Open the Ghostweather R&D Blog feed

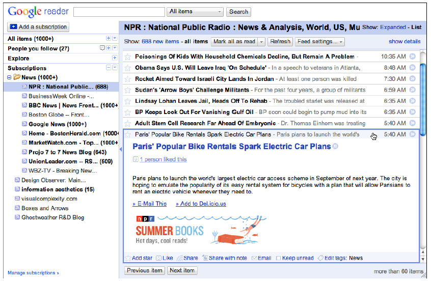pyautogui.click(x=49, y=217)
